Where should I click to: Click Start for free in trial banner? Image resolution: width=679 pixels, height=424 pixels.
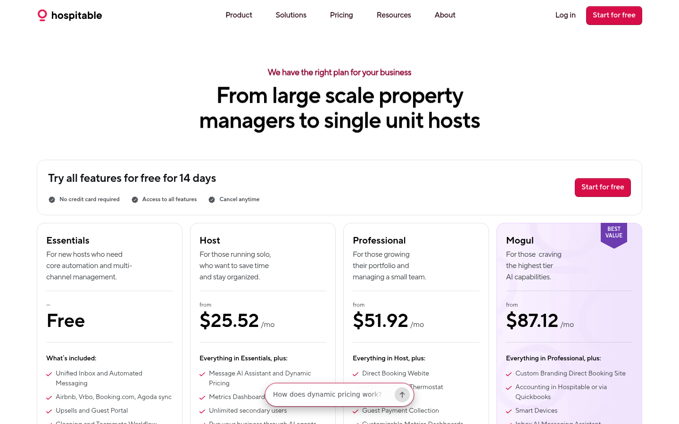(x=603, y=188)
